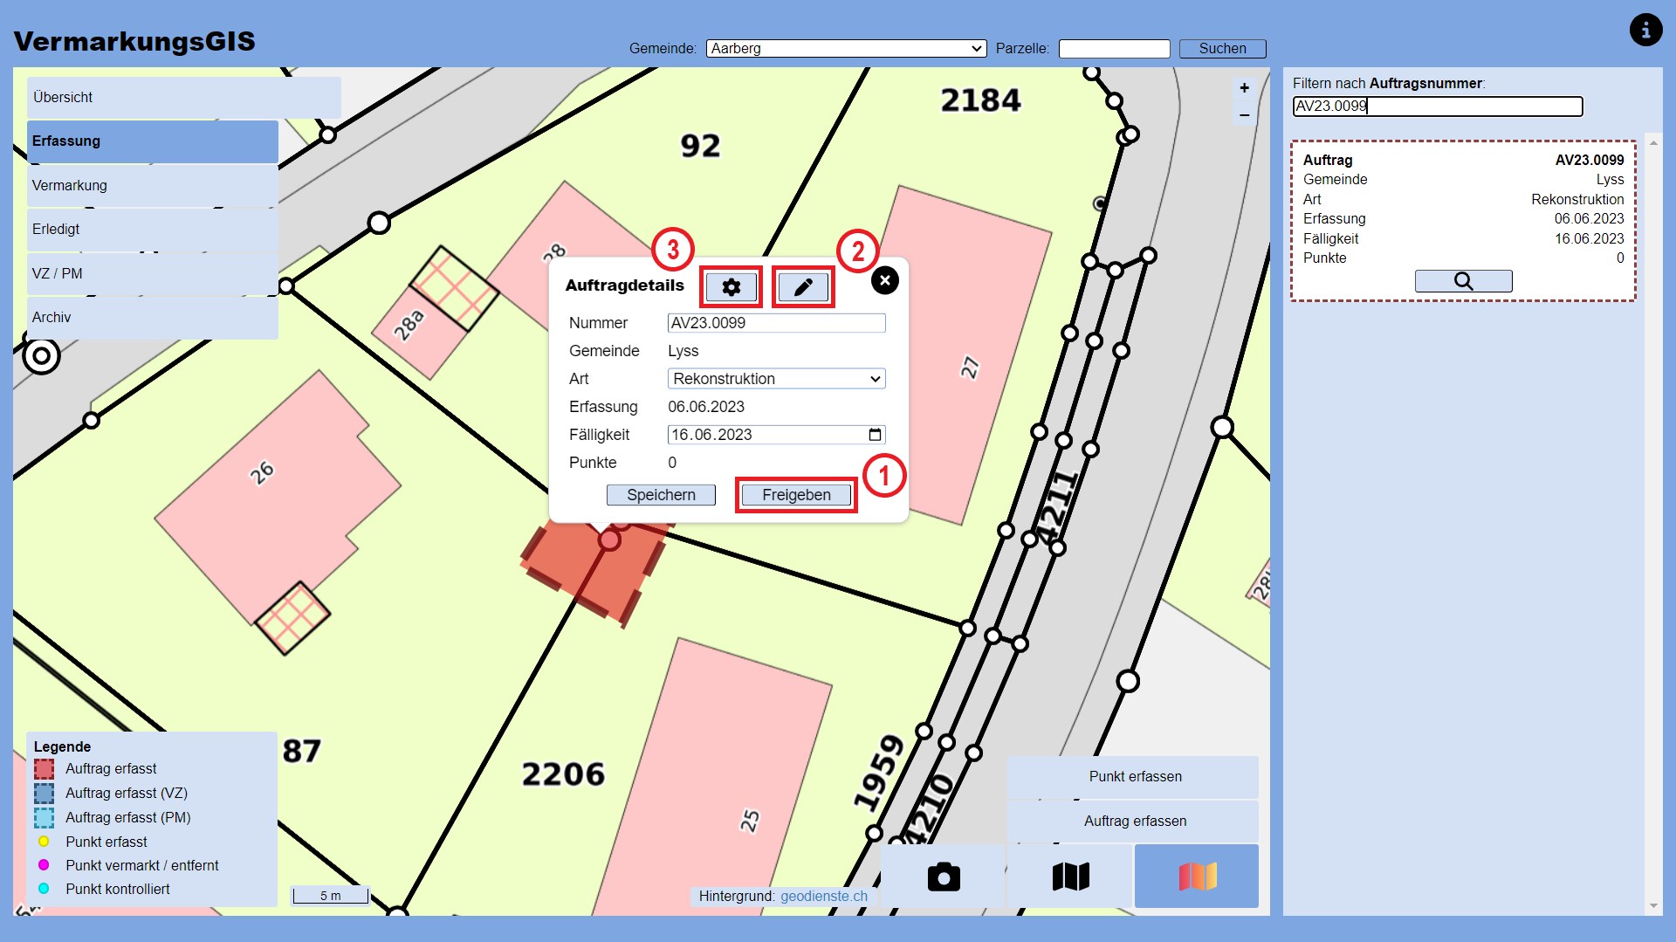Open the Fälligkeit date picker calendar
The width and height of the screenshot is (1676, 942).
pyautogui.click(x=876, y=434)
